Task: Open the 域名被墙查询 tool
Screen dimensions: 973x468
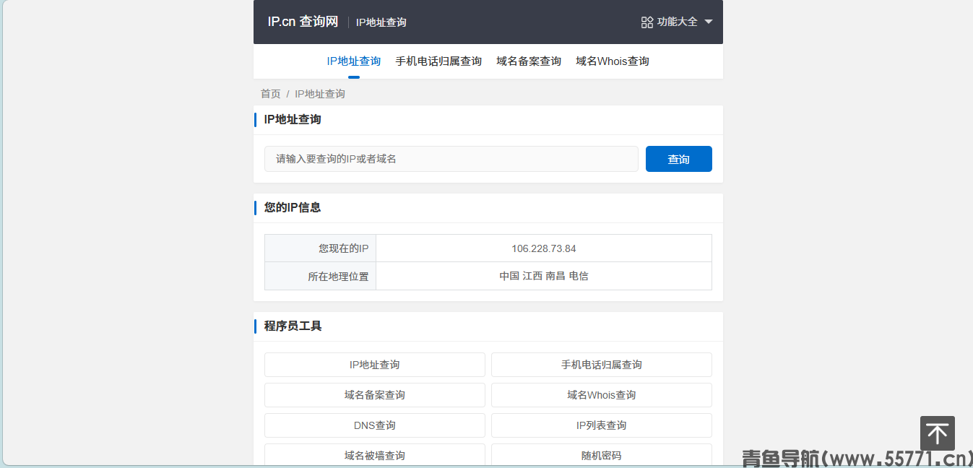Action: tap(375, 455)
